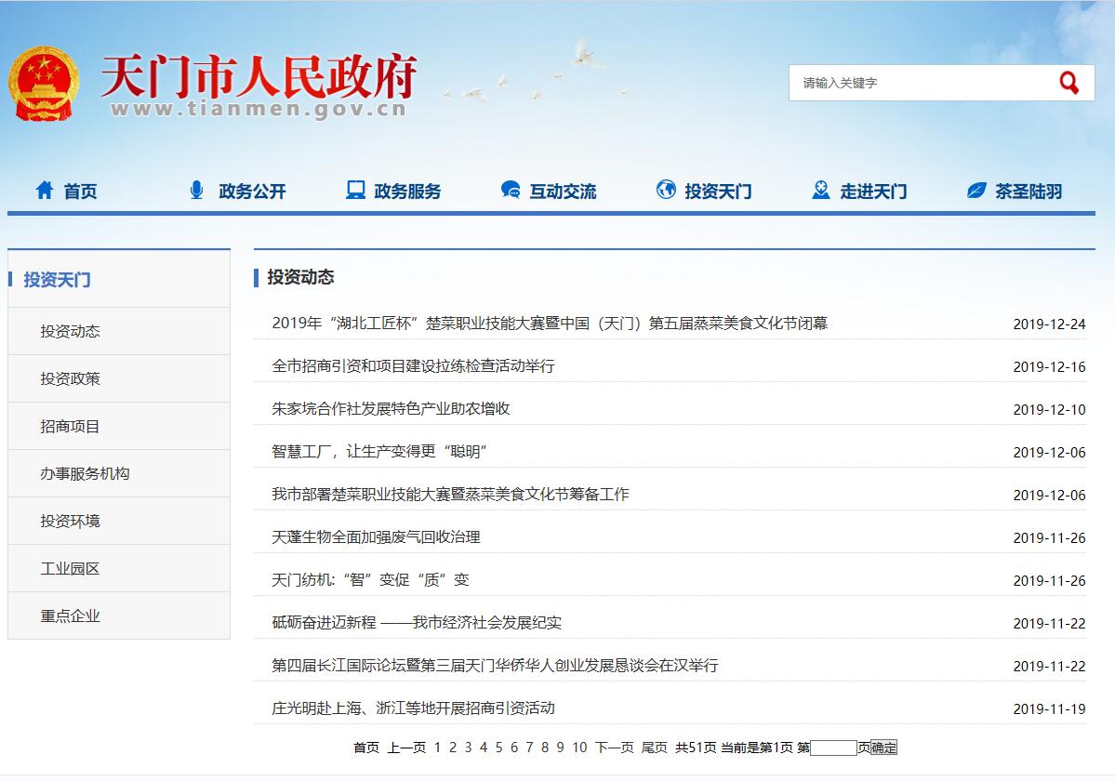The image size is (1115, 781).
Task: Open 招商项目 from the sidebar
Action: pos(71,426)
